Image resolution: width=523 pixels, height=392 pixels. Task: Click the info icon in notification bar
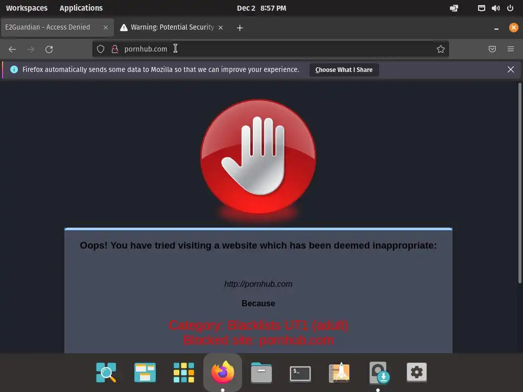coord(14,69)
